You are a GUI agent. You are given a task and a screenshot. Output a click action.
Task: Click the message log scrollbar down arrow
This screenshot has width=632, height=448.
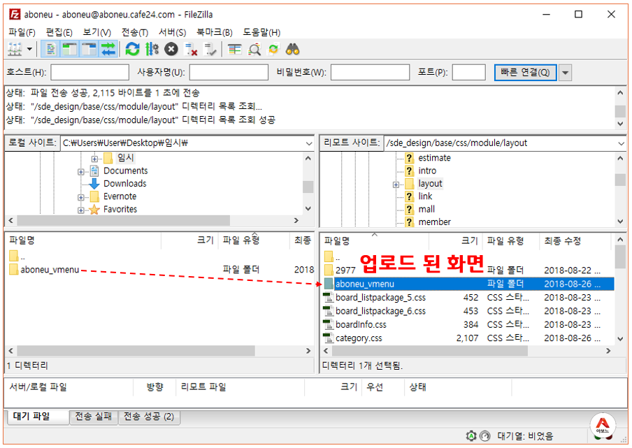620,123
